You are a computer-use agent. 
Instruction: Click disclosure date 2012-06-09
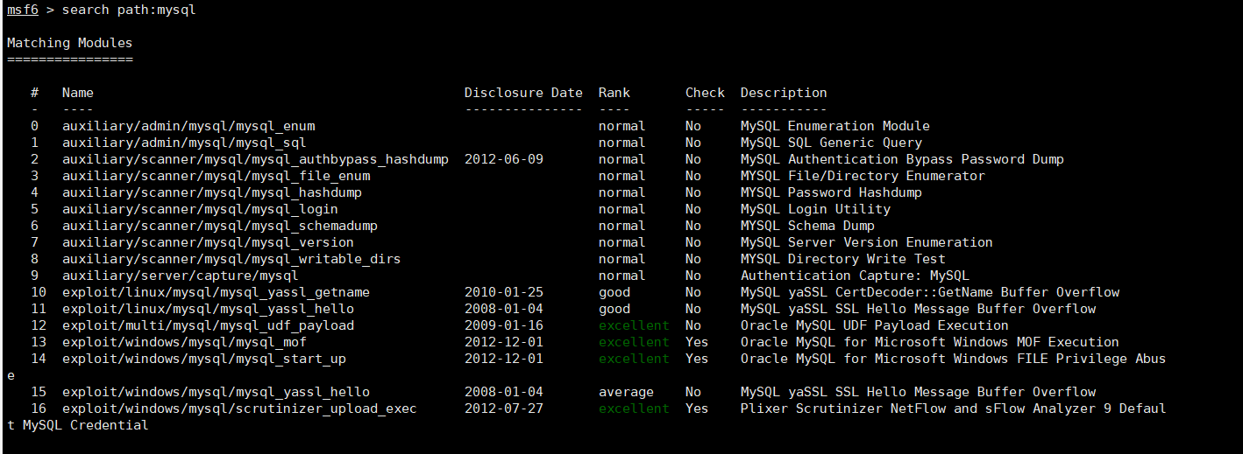click(504, 159)
